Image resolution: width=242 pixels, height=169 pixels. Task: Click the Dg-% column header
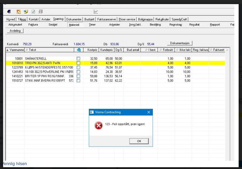click(119, 50)
